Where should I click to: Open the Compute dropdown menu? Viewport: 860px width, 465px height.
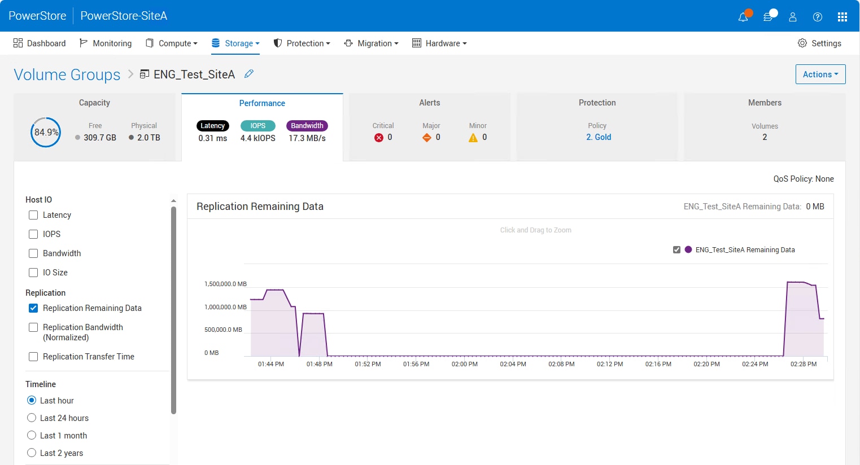[x=172, y=43]
